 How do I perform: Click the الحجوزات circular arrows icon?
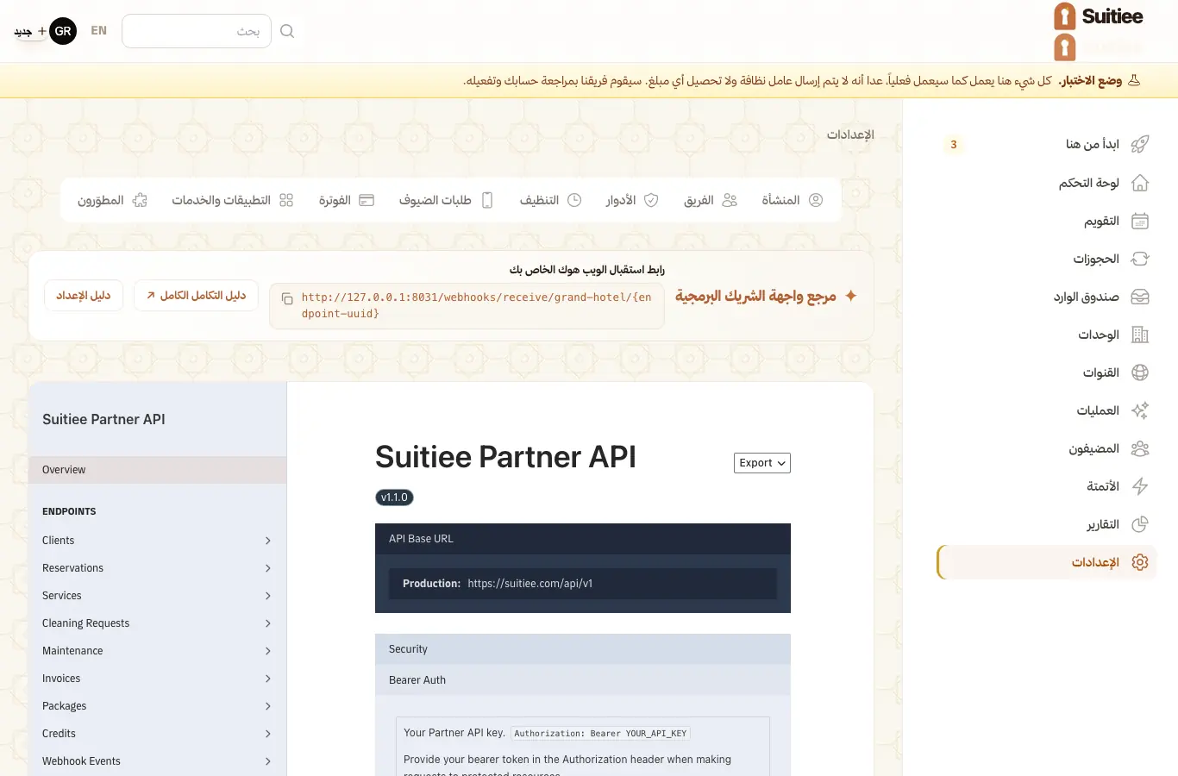pos(1139,259)
